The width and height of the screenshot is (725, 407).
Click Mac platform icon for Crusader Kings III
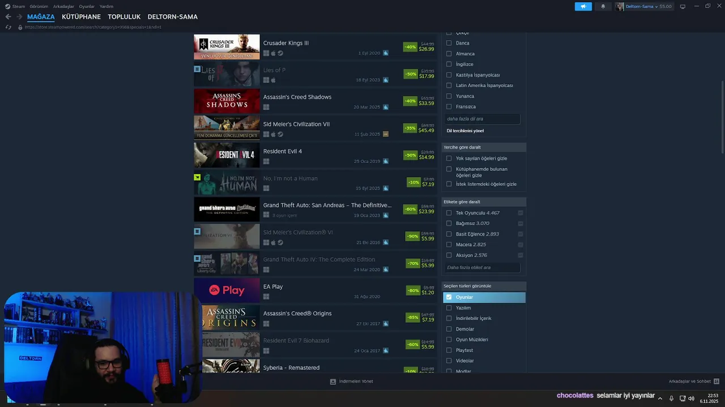(x=273, y=53)
